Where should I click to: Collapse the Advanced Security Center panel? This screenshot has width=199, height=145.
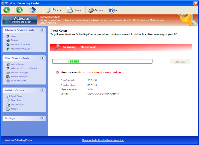[x=42, y=30]
